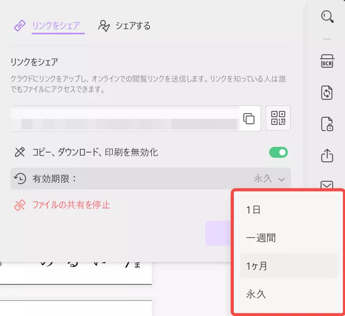Screen dimensions: 345x316
Task: Click the share/export upload icon
Action: (x=327, y=156)
